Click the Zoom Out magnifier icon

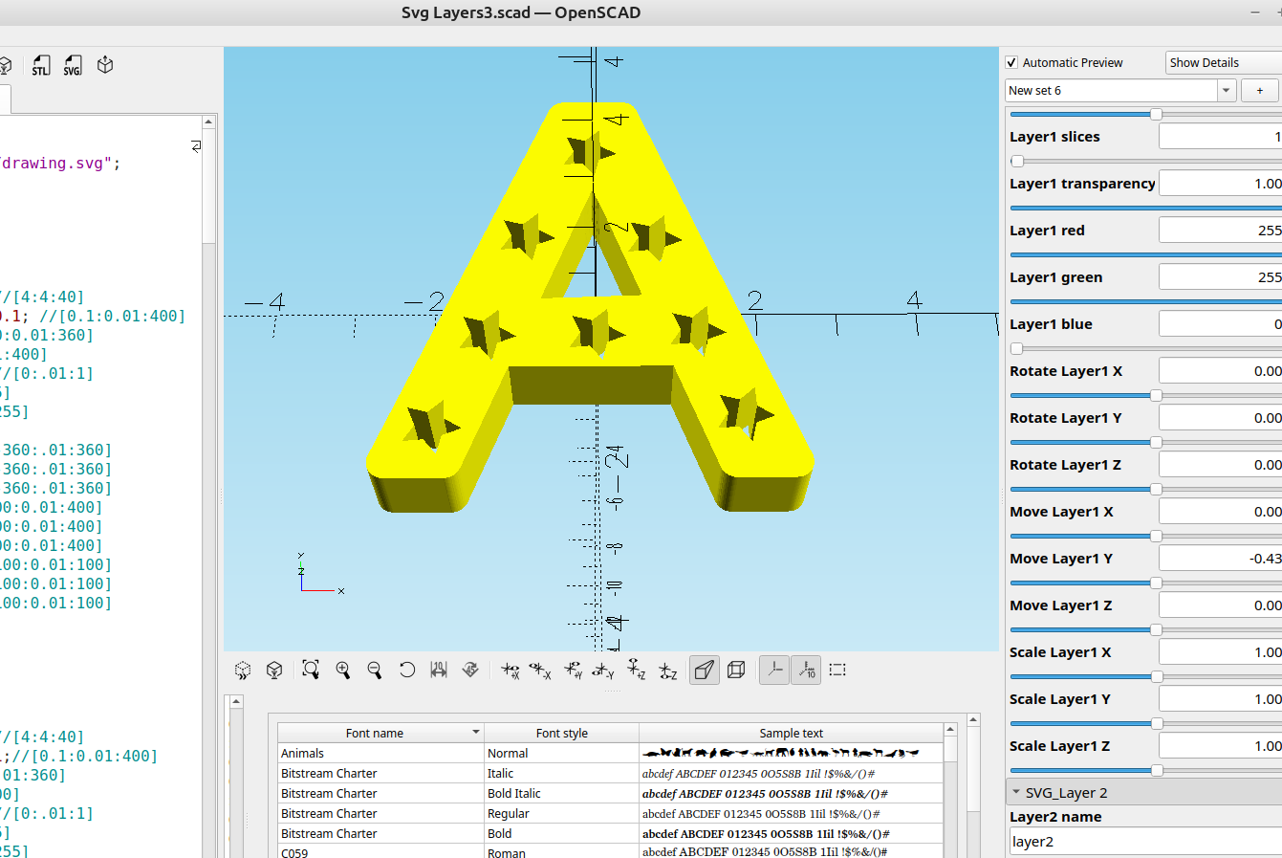click(375, 670)
